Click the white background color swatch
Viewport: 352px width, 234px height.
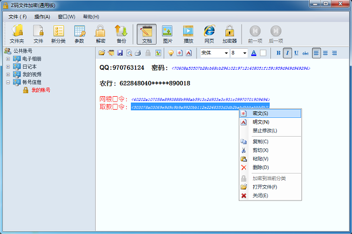263,53
